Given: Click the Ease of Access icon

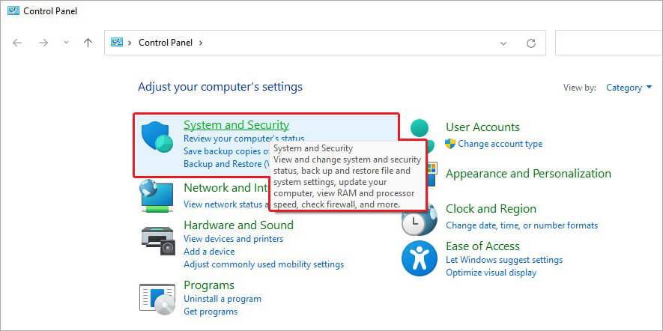Looking at the screenshot, I should coord(419,258).
